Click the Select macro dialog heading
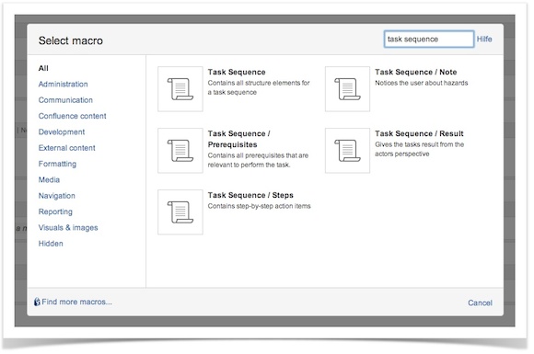Image resolution: width=534 pixels, height=354 pixels. [x=71, y=40]
